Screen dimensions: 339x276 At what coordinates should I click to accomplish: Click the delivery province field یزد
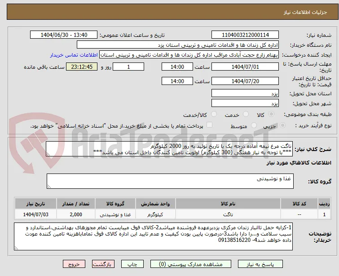click(x=245, y=93)
